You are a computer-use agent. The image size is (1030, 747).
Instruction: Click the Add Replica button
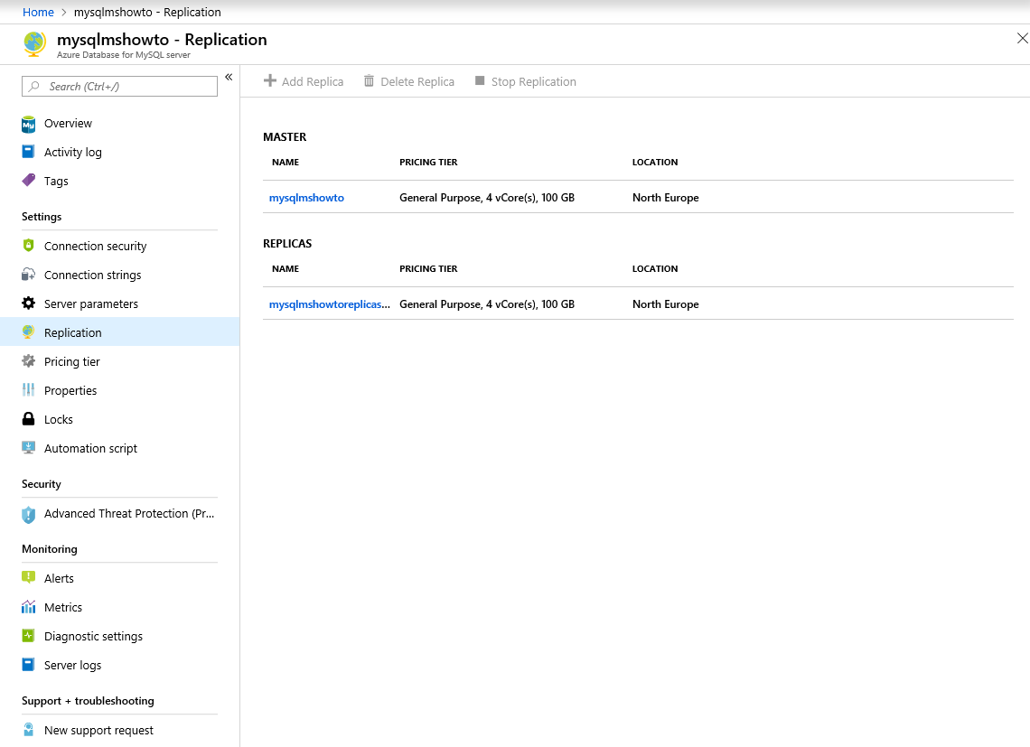(304, 81)
